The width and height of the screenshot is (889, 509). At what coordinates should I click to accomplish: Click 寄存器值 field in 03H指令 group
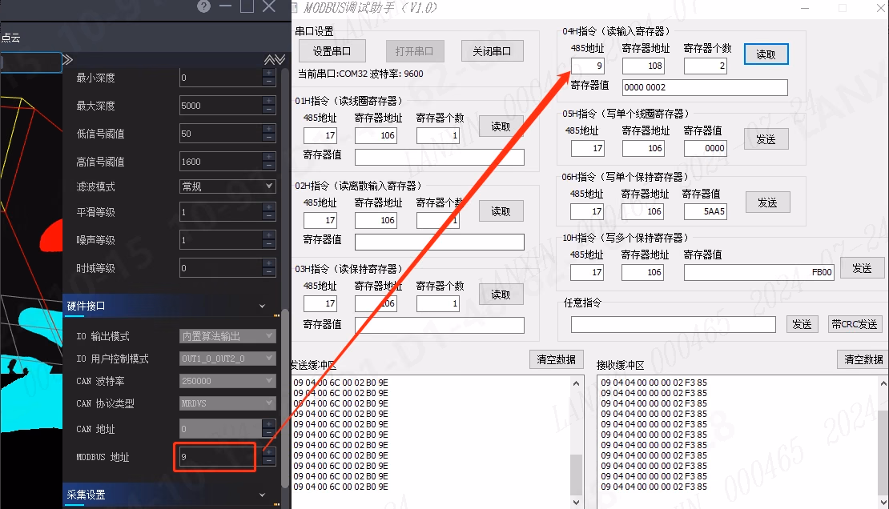click(x=440, y=326)
